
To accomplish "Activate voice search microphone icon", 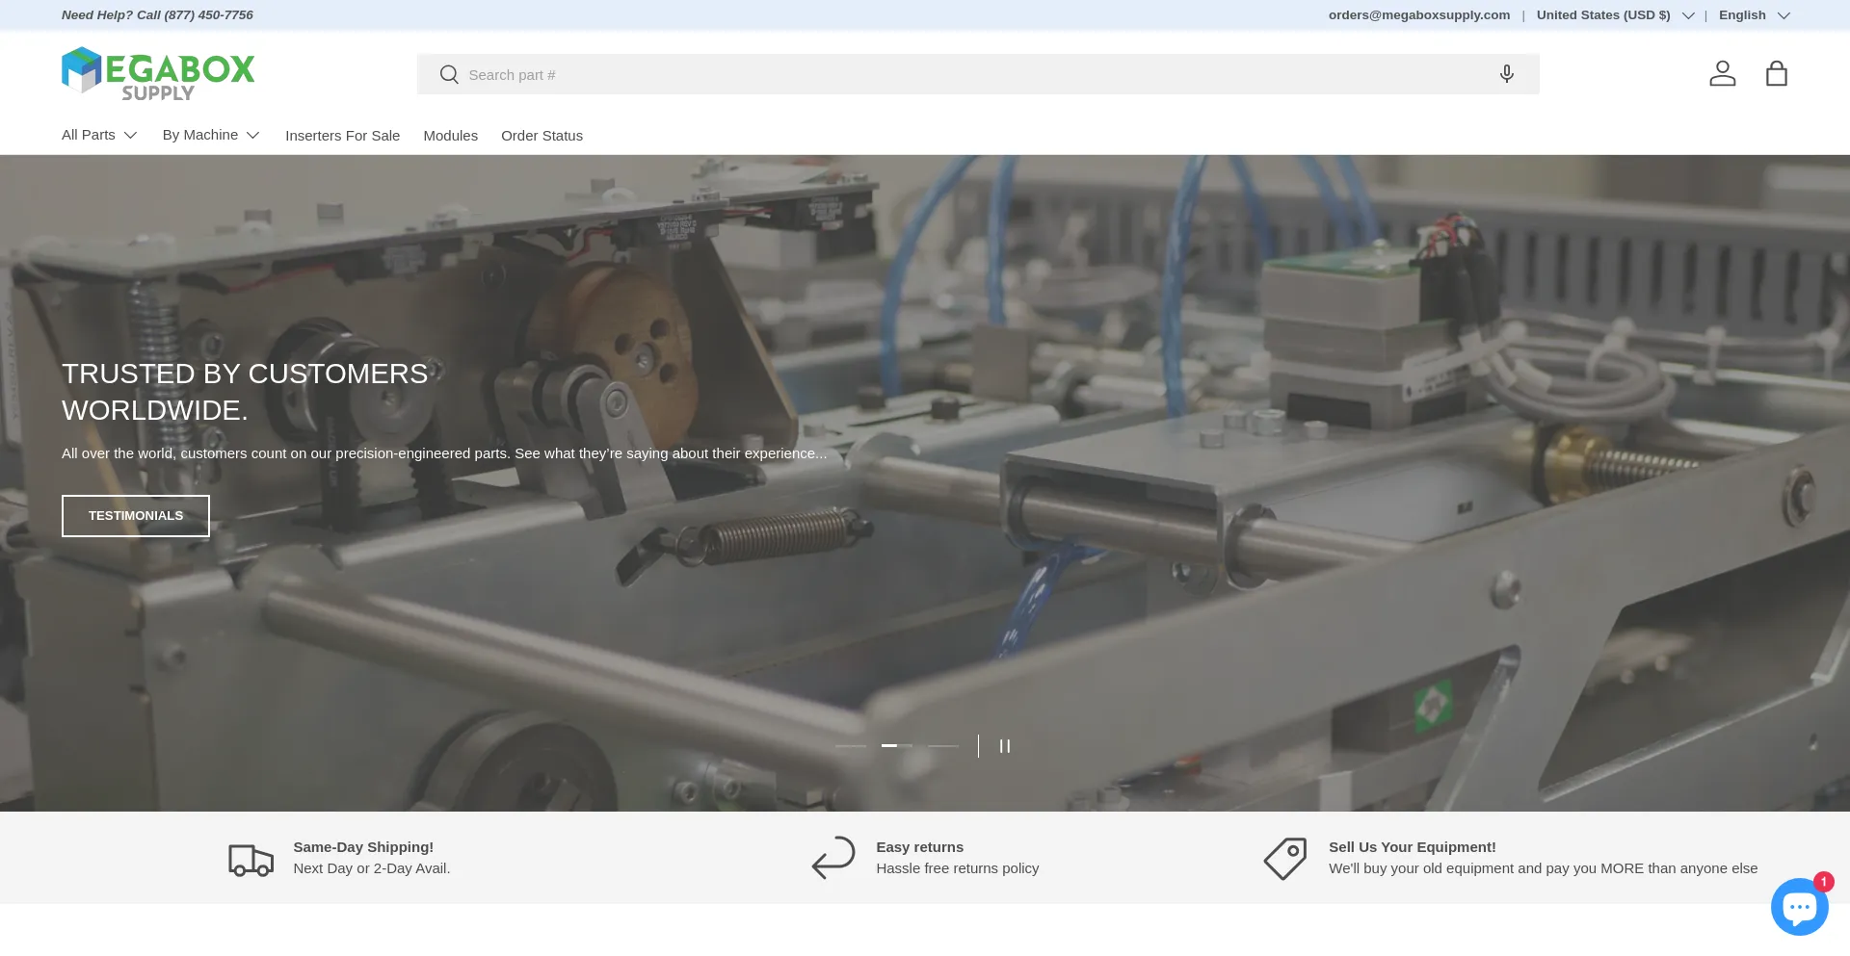I will (1507, 74).
